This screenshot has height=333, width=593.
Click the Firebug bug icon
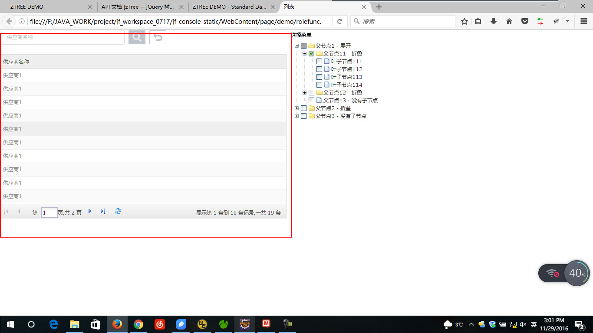click(x=556, y=21)
